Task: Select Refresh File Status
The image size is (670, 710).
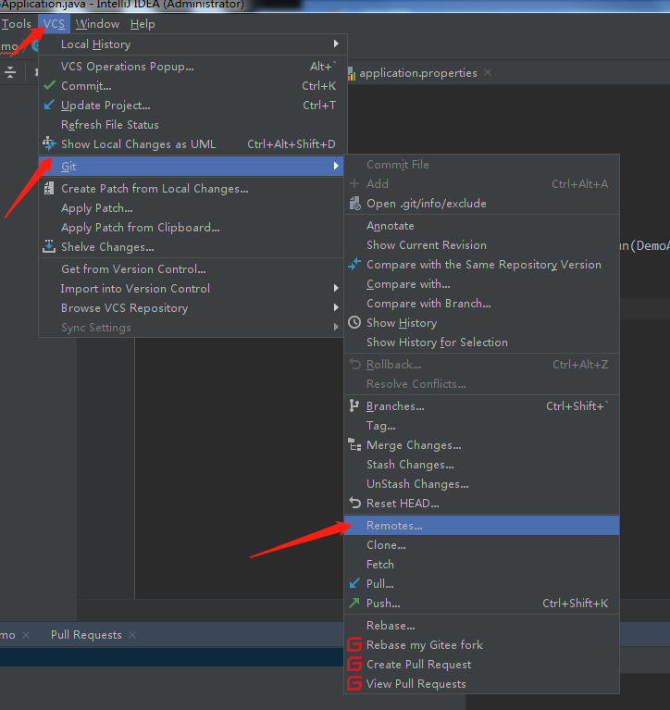Action: (192, 125)
